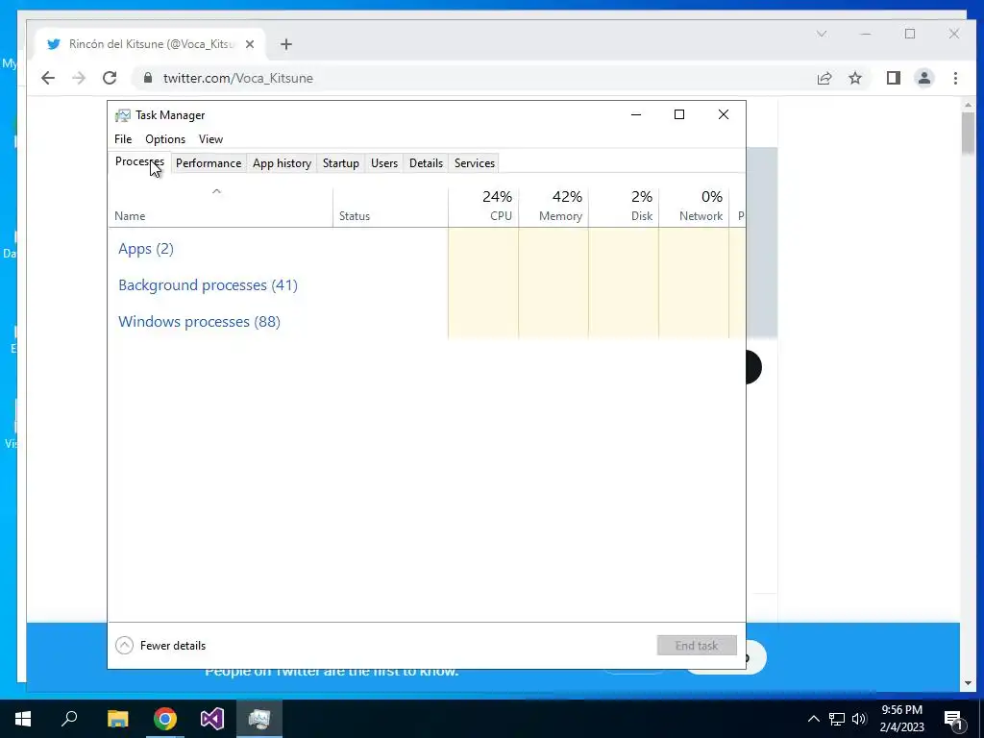This screenshot has height=738, width=984.
Task: Open the taskbar clock and date
Action: pyautogui.click(x=901, y=719)
